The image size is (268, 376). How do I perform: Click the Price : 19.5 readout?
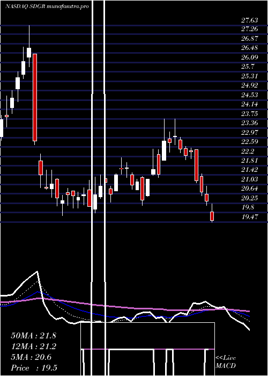34,368
